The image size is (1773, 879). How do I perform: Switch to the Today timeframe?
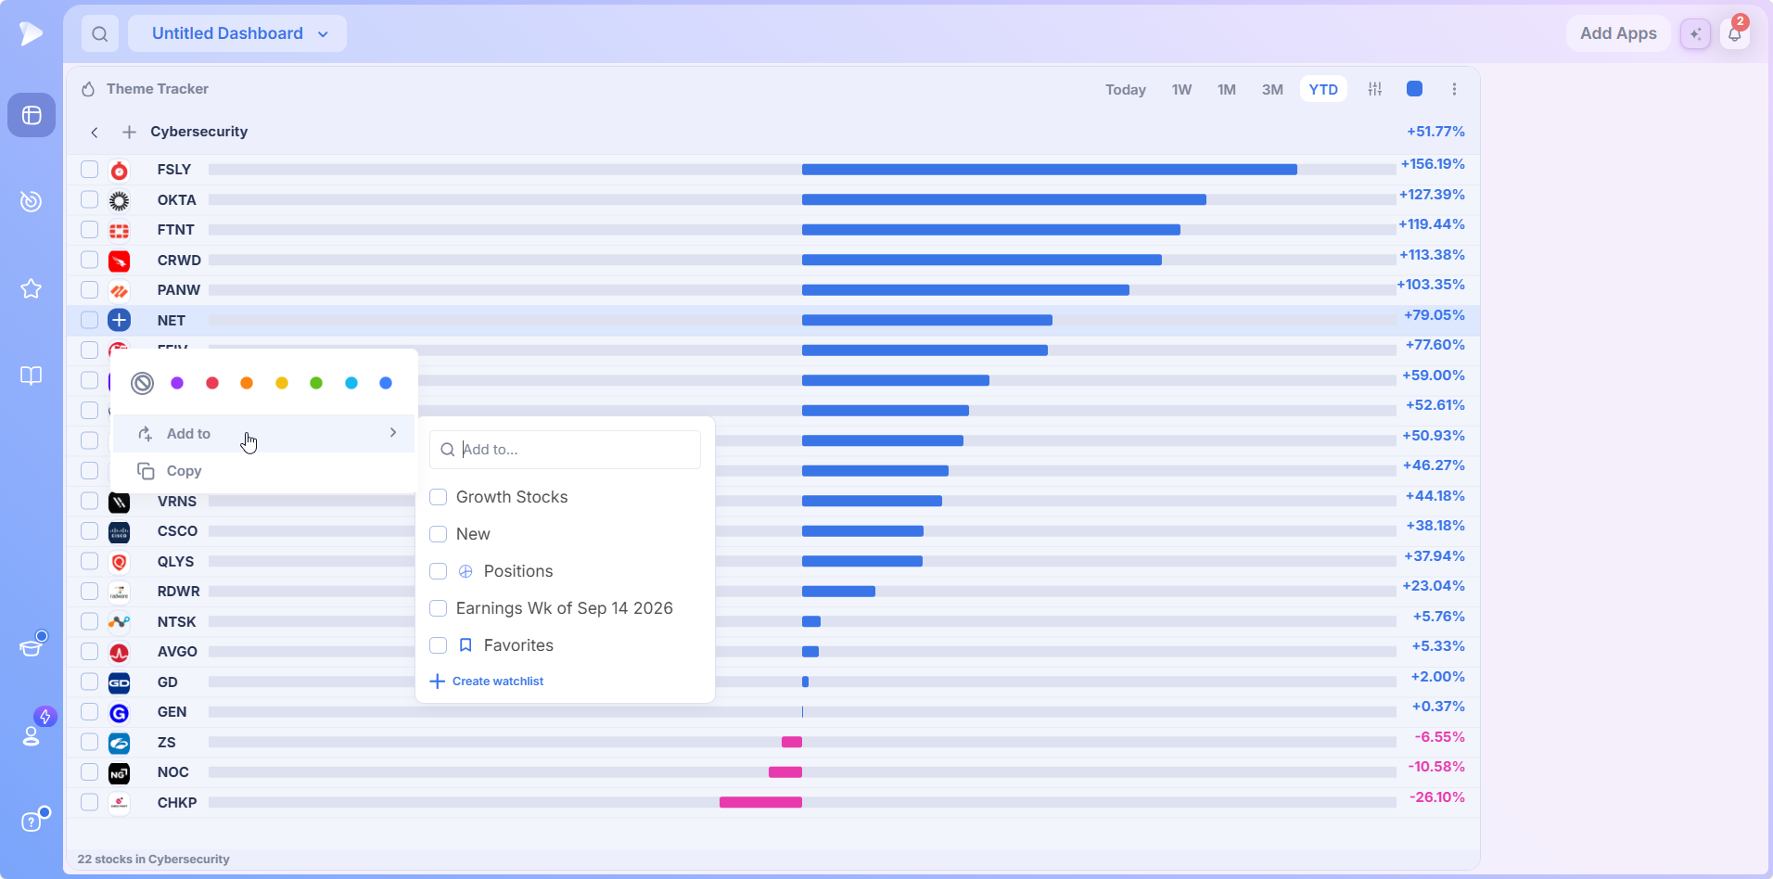[1125, 90]
